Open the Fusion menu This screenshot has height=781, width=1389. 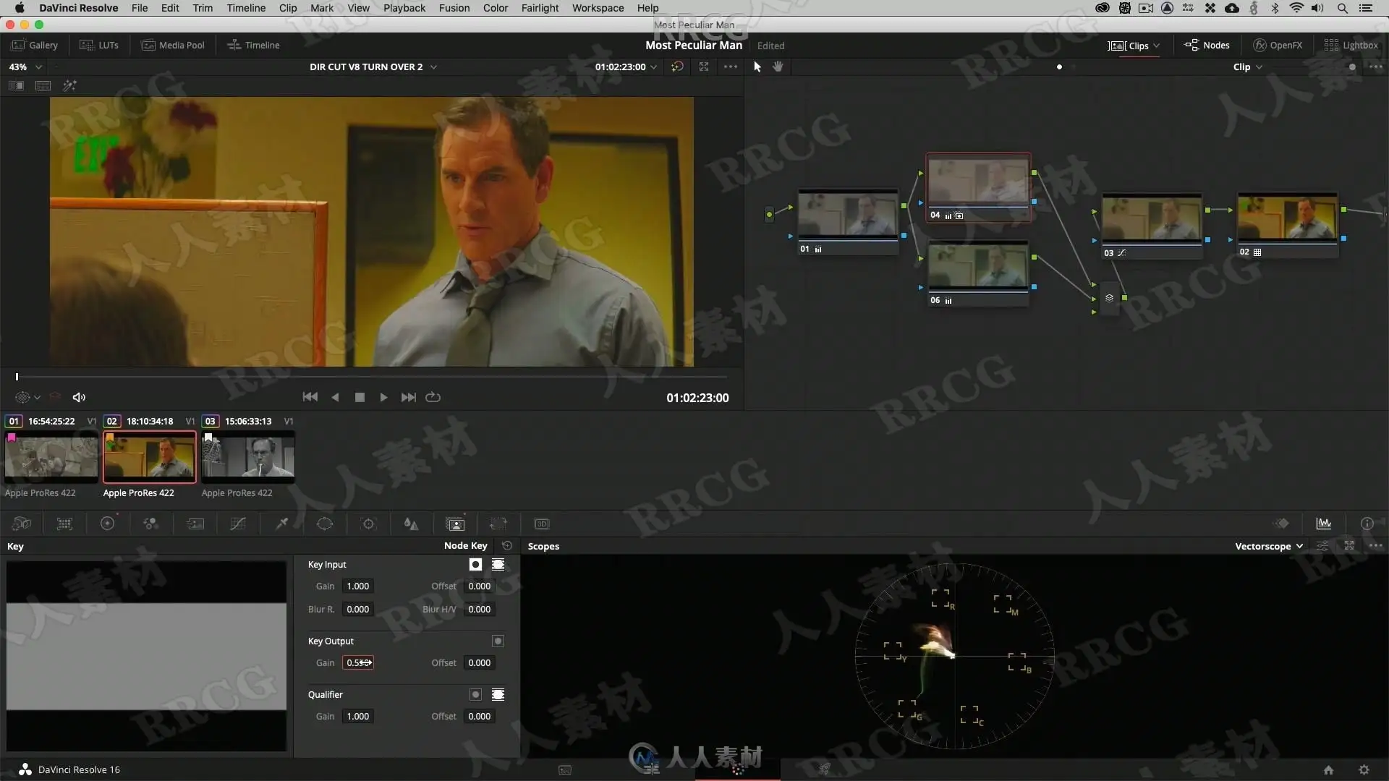[x=454, y=8]
